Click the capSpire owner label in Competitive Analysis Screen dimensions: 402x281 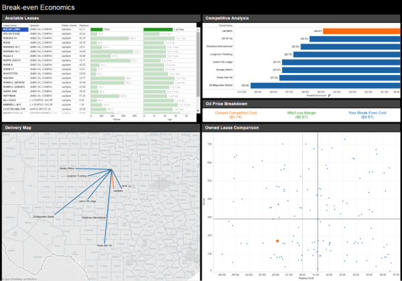(x=227, y=31)
